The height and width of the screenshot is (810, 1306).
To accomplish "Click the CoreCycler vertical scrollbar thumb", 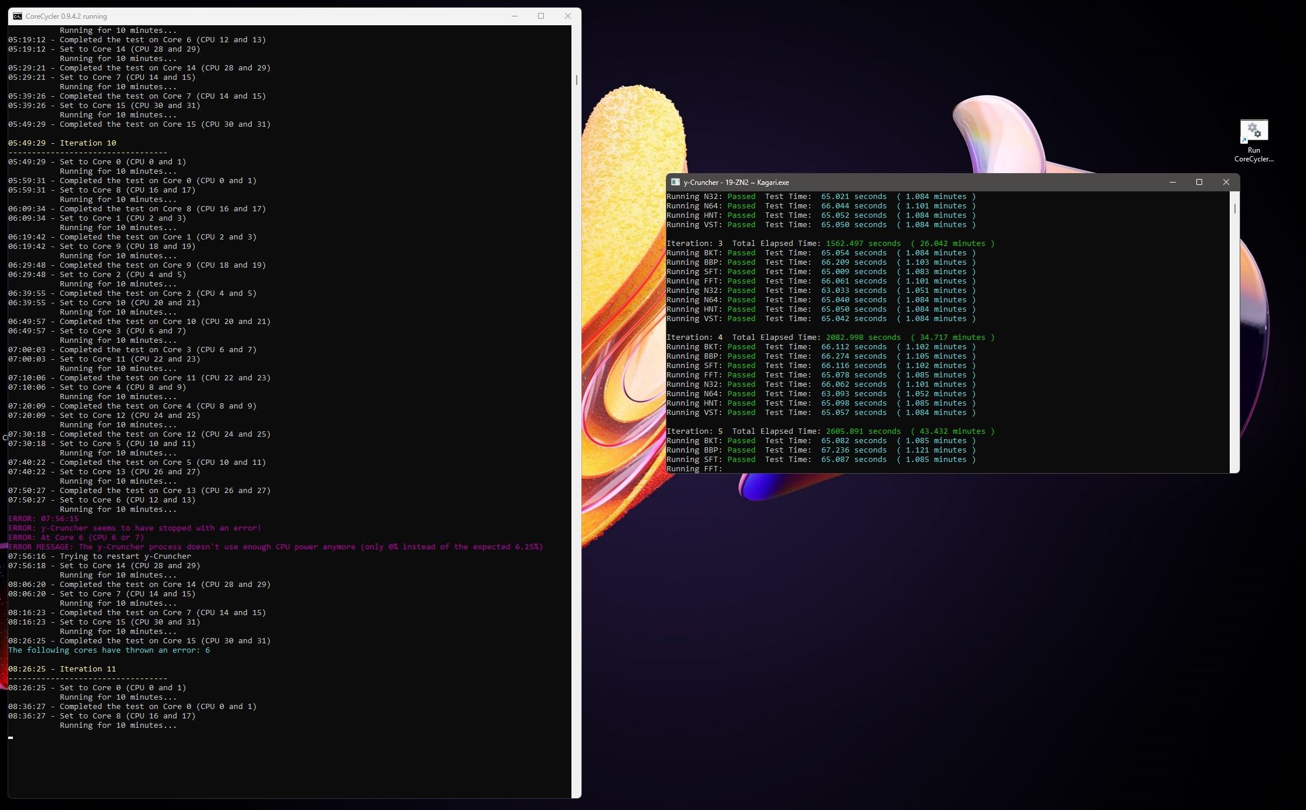I will pos(577,80).
